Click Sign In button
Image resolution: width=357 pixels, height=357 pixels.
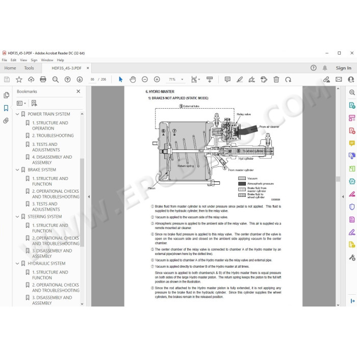click(343, 68)
